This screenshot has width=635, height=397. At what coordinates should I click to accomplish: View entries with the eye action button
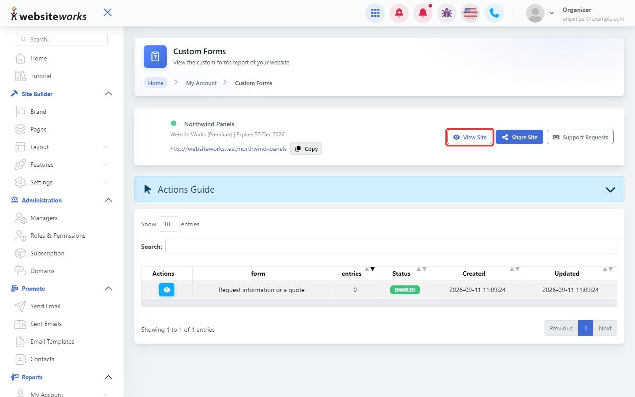pos(167,290)
